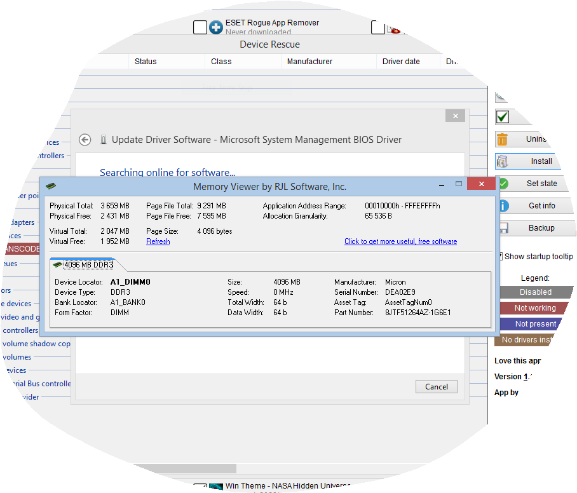Click the Memory Viewer RAM chip title icon
This screenshot has width=577, height=493.
pos(51,186)
